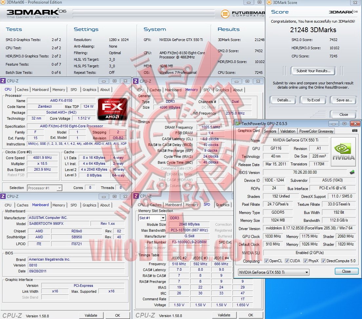Click the Driver Version field in GPU-Z

point(309,228)
